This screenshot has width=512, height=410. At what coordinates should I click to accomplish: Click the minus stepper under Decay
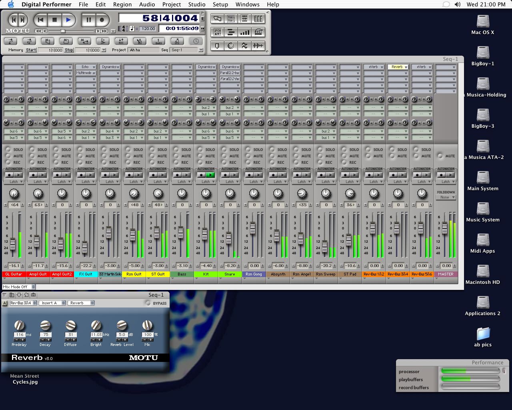click(42, 340)
